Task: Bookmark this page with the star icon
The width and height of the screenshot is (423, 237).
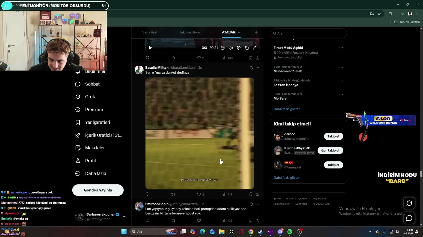Action: click(x=379, y=14)
